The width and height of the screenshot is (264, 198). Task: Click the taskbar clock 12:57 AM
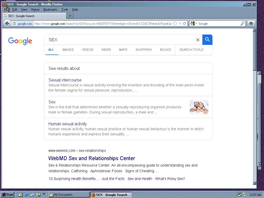pos(255,195)
